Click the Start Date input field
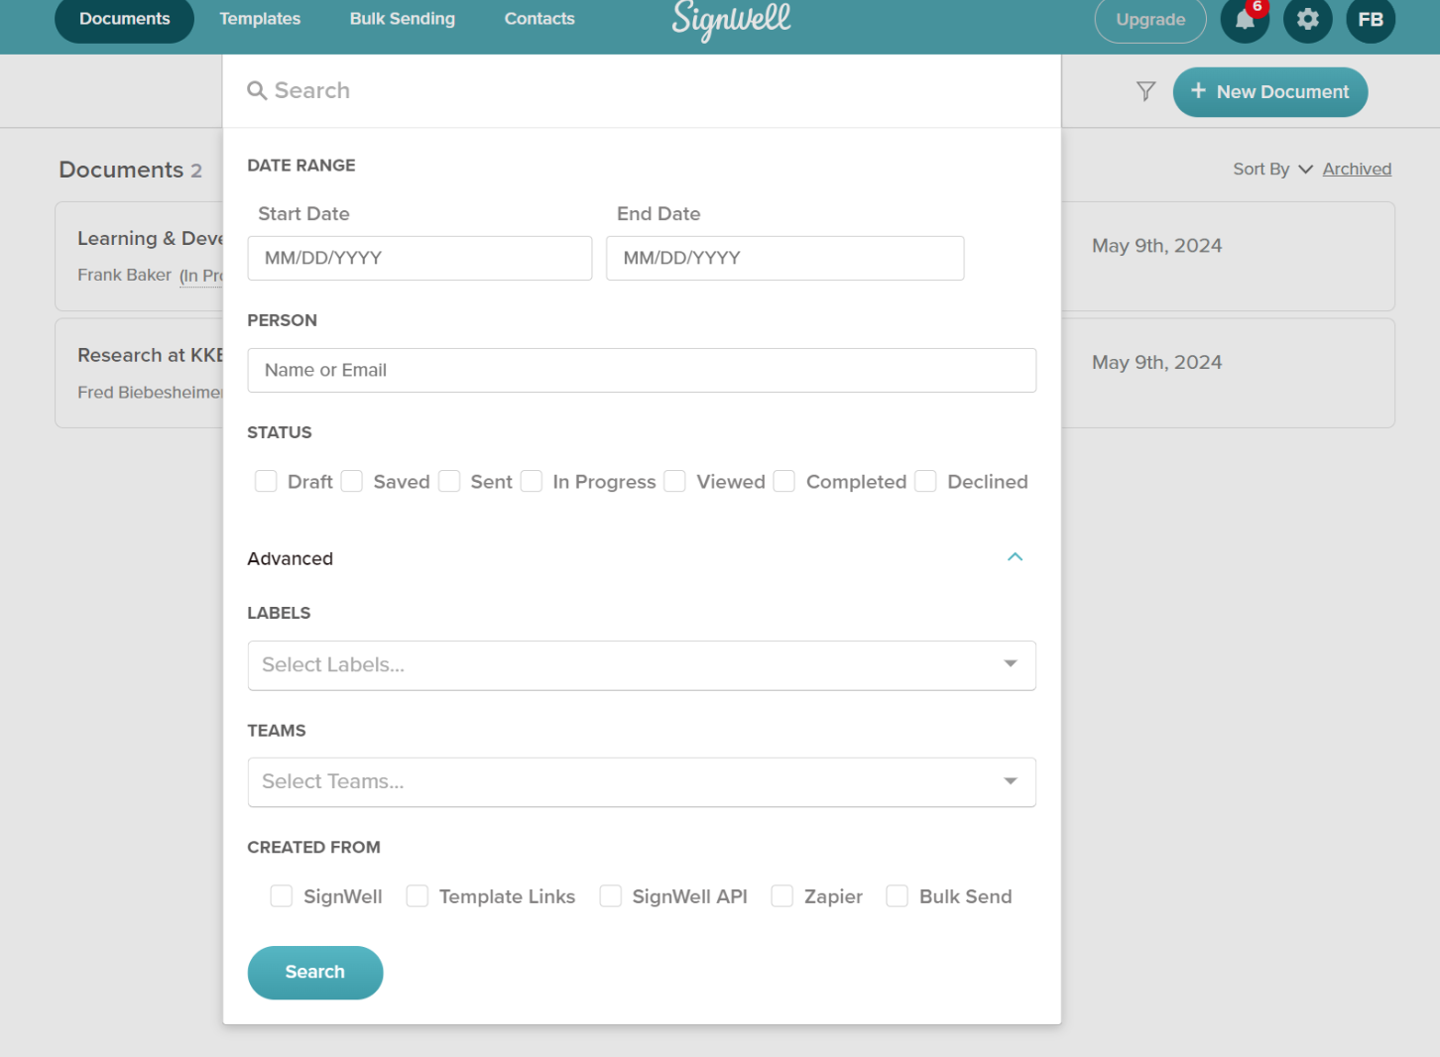The image size is (1440, 1057). click(420, 258)
